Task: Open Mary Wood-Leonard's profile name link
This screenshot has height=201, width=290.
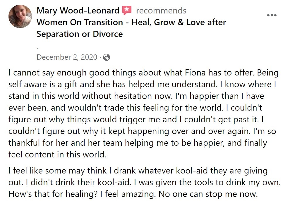Action: point(78,11)
